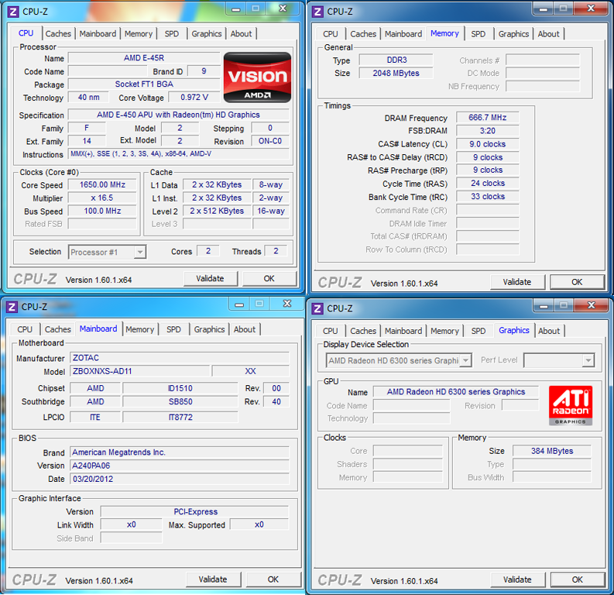Click the 384 MBytes memory size value
Screen dimensions: 614x595
click(x=552, y=451)
